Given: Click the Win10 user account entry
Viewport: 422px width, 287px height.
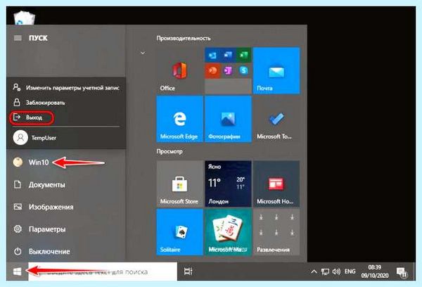Looking at the screenshot, I should (65, 162).
